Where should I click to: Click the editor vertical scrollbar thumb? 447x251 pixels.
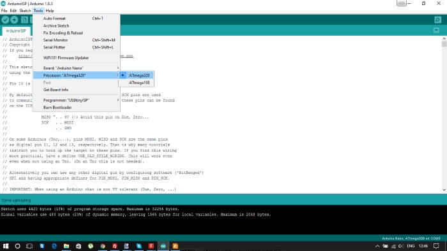tap(444, 44)
